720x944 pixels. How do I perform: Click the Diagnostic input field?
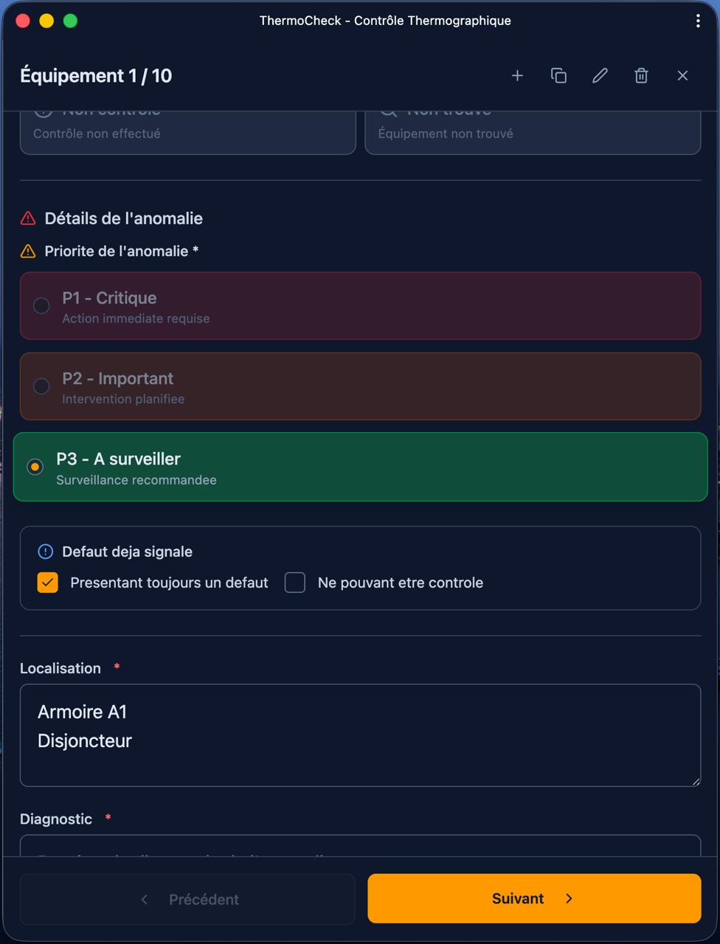[360, 847]
